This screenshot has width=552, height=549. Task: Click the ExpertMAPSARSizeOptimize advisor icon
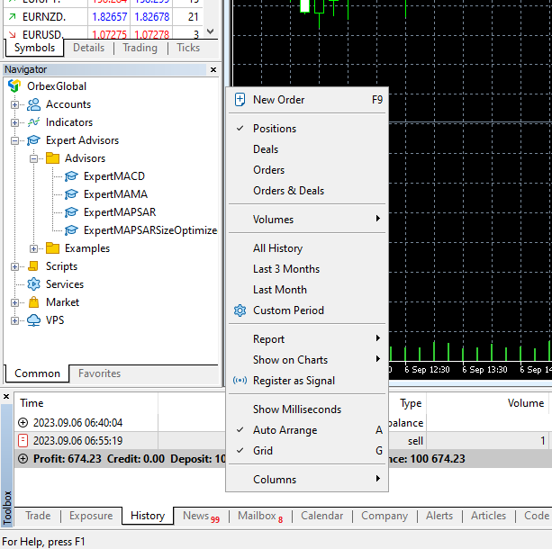click(71, 230)
